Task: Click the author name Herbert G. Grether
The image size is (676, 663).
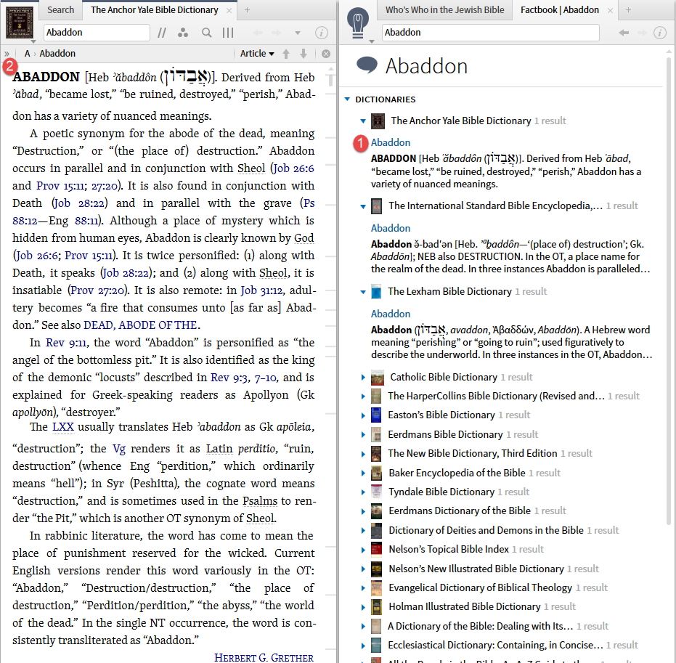Action: (x=264, y=657)
